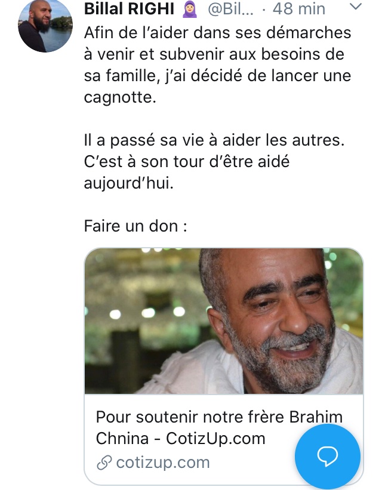
Task: Tap the blue floating reply bubble button
Action: (328, 457)
